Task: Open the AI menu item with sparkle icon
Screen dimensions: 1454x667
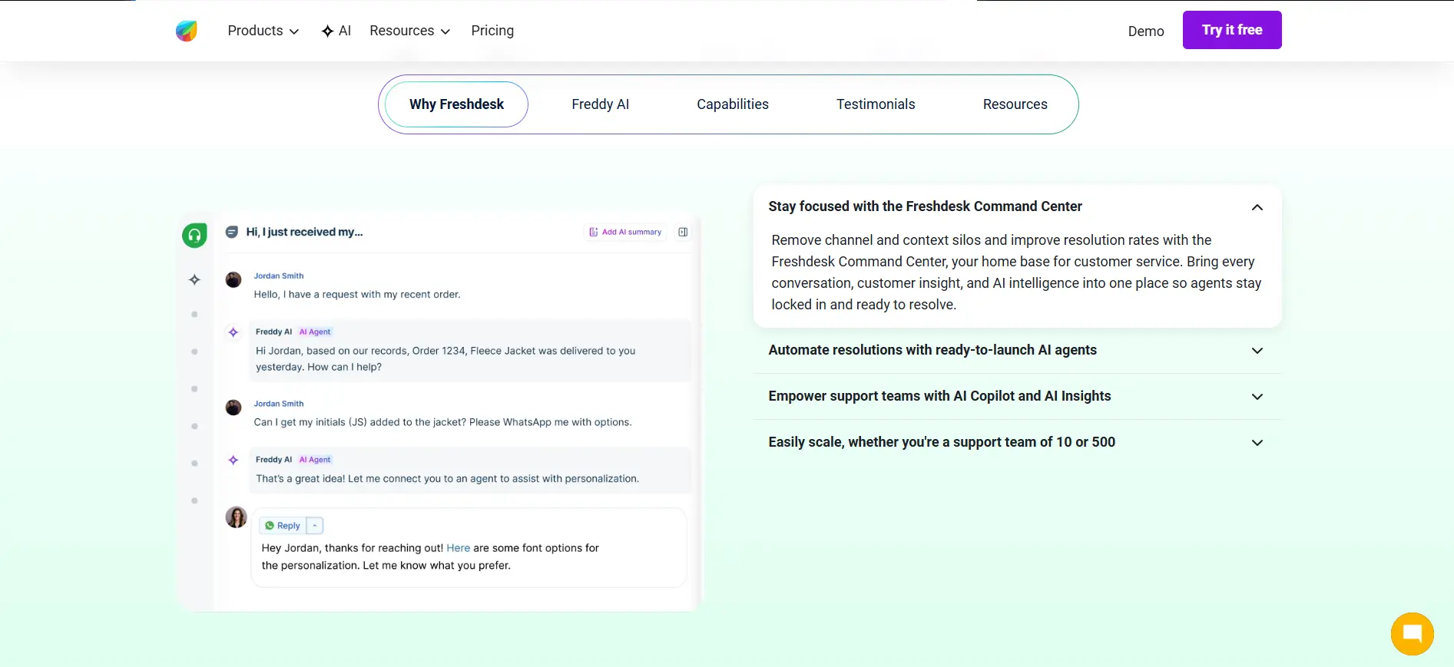Action: [336, 31]
